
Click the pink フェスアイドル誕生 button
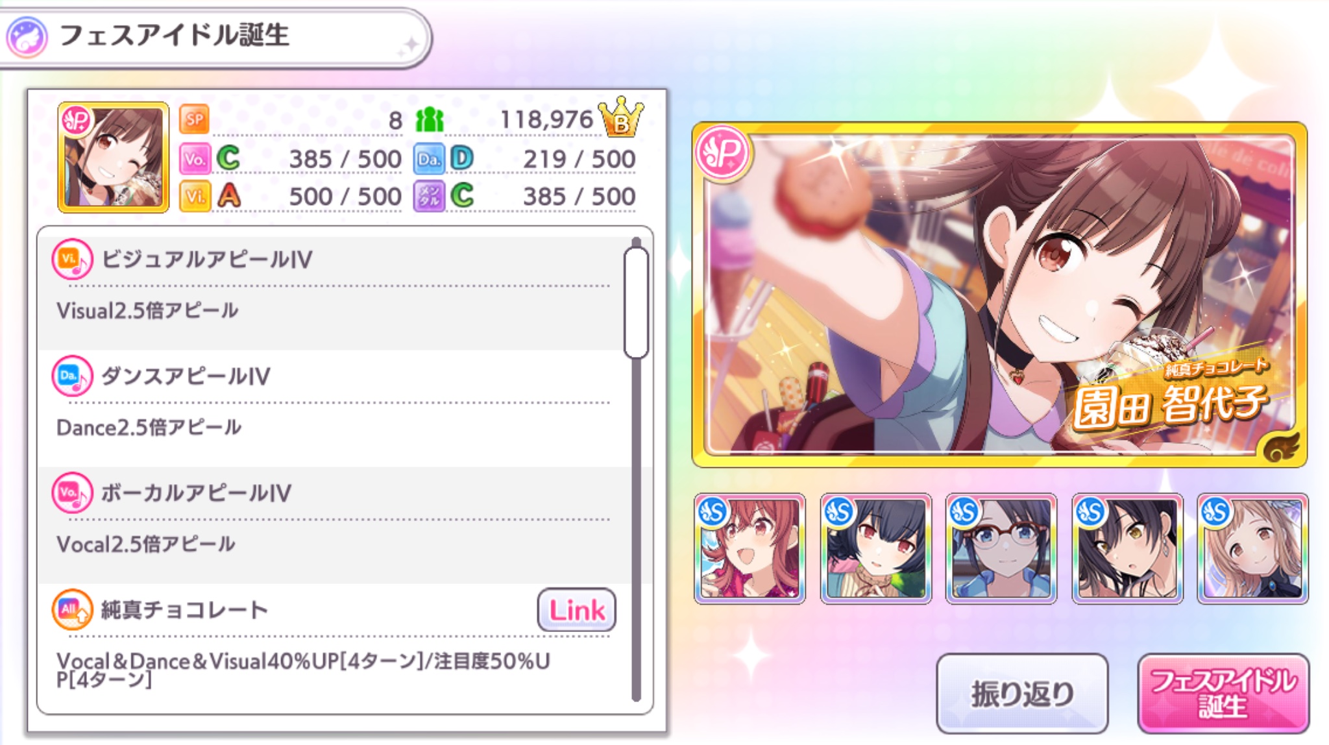coord(1223,693)
